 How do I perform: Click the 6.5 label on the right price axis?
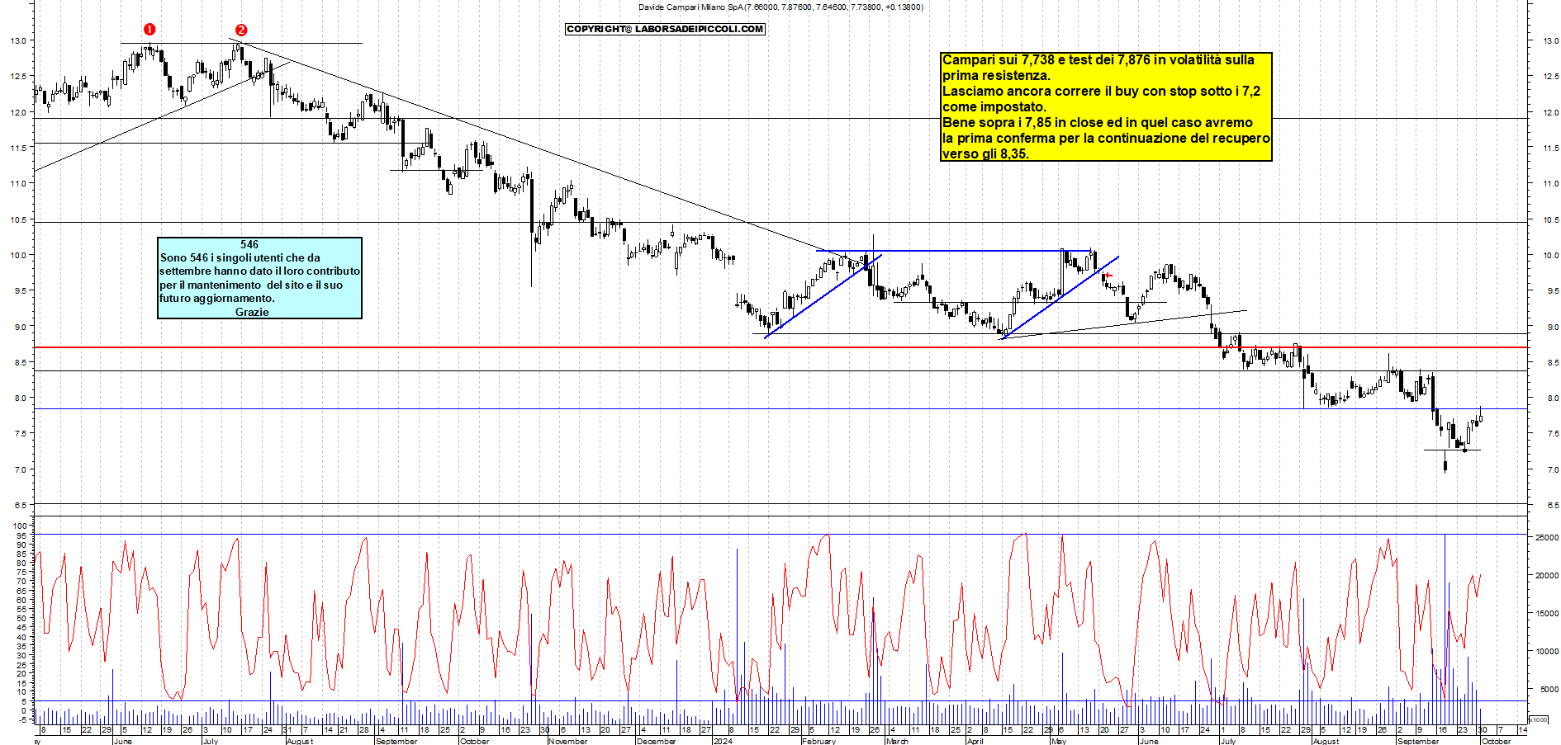point(1552,505)
